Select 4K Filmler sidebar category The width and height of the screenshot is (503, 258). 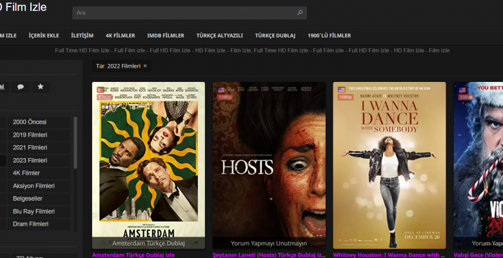(39, 173)
